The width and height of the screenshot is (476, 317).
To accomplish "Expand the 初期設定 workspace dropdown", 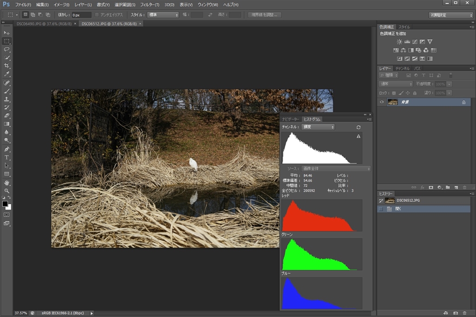I will tap(450, 15).
